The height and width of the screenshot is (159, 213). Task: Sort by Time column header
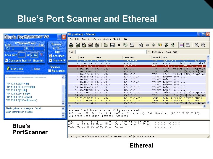pos(86,57)
